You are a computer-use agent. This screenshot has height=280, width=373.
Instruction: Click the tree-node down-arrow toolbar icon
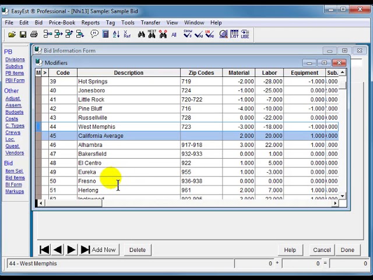pos(80,34)
